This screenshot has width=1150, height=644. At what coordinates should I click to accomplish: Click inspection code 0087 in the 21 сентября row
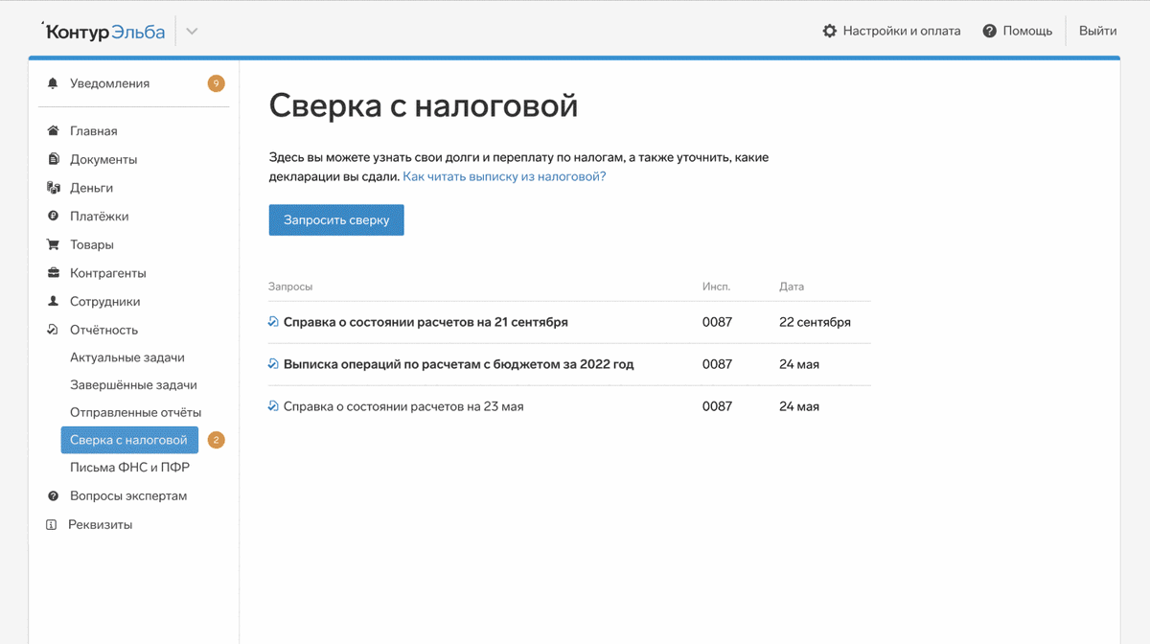[717, 322]
